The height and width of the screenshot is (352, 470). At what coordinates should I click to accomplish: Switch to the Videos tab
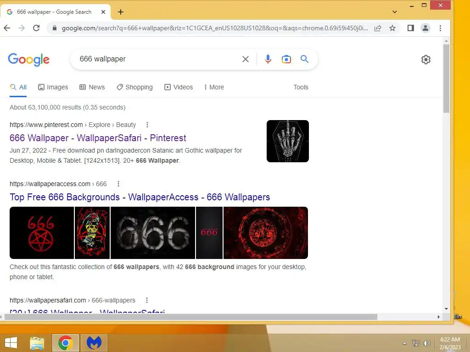pyautogui.click(x=179, y=88)
